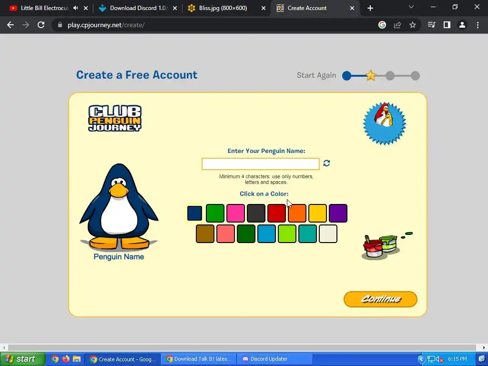The image size is (488, 366).
Task: Open the Chrome three-dot menu
Action: 478,25
